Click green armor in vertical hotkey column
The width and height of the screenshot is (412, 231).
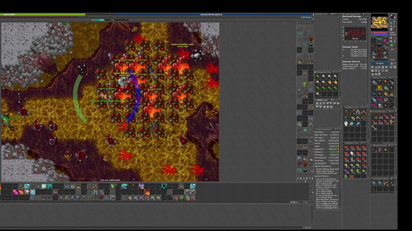tap(305, 84)
